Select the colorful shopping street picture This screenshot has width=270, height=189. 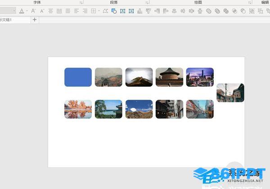(200, 109)
